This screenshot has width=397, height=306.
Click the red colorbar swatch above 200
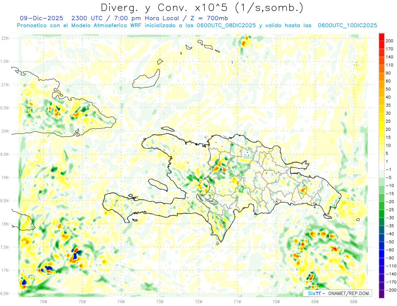coord(382,37)
